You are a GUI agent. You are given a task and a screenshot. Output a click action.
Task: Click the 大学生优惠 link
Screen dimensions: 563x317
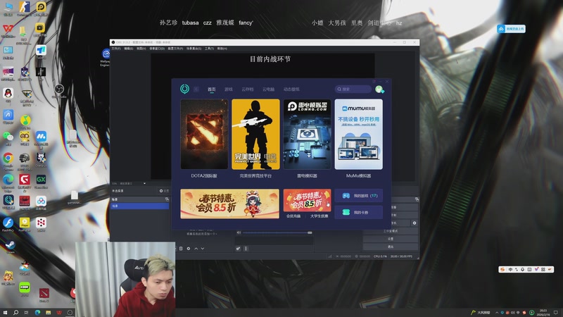coord(319,216)
